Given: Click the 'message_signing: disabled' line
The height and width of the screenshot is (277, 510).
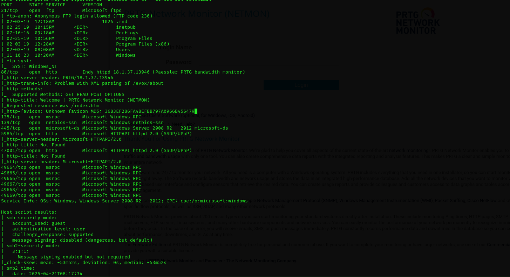Looking at the screenshot, I should click(x=77, y=240).
